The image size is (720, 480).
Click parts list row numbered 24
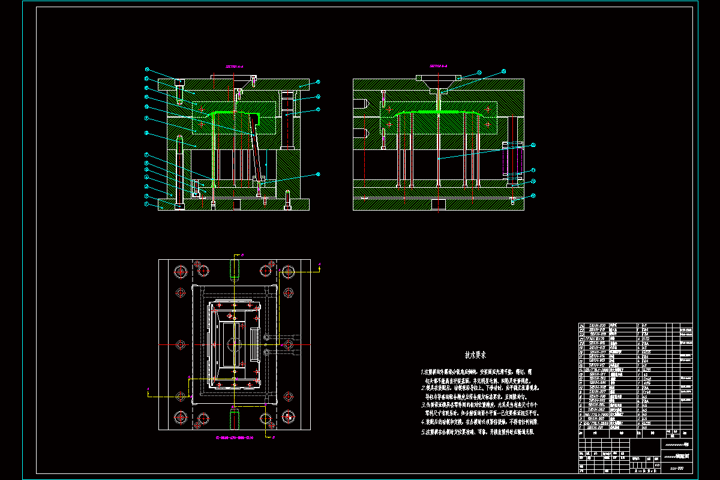point(635,325)
